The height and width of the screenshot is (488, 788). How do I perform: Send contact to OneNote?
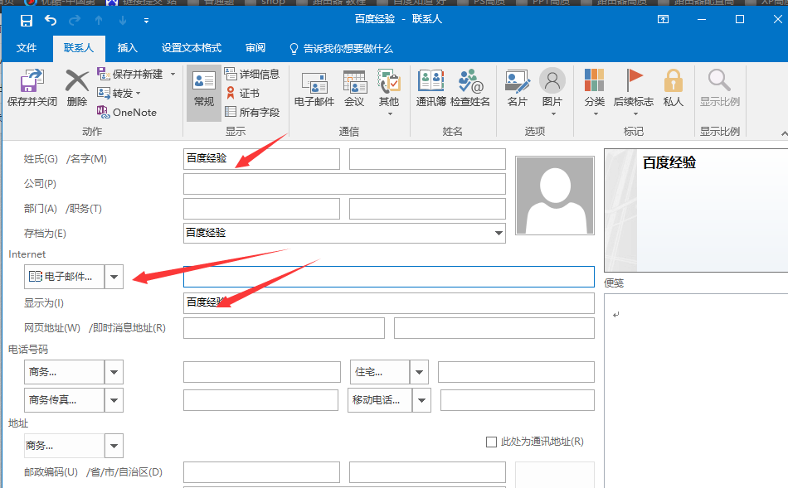tap(127, 113)
